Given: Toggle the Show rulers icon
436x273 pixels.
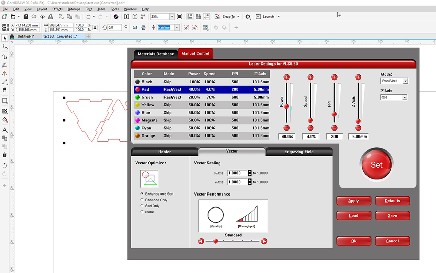Looking at the screenshot, I should pyautogui.click(x=190, y=16).
